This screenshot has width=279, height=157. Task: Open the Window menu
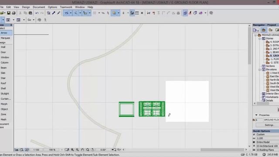[x=80, y=7]
